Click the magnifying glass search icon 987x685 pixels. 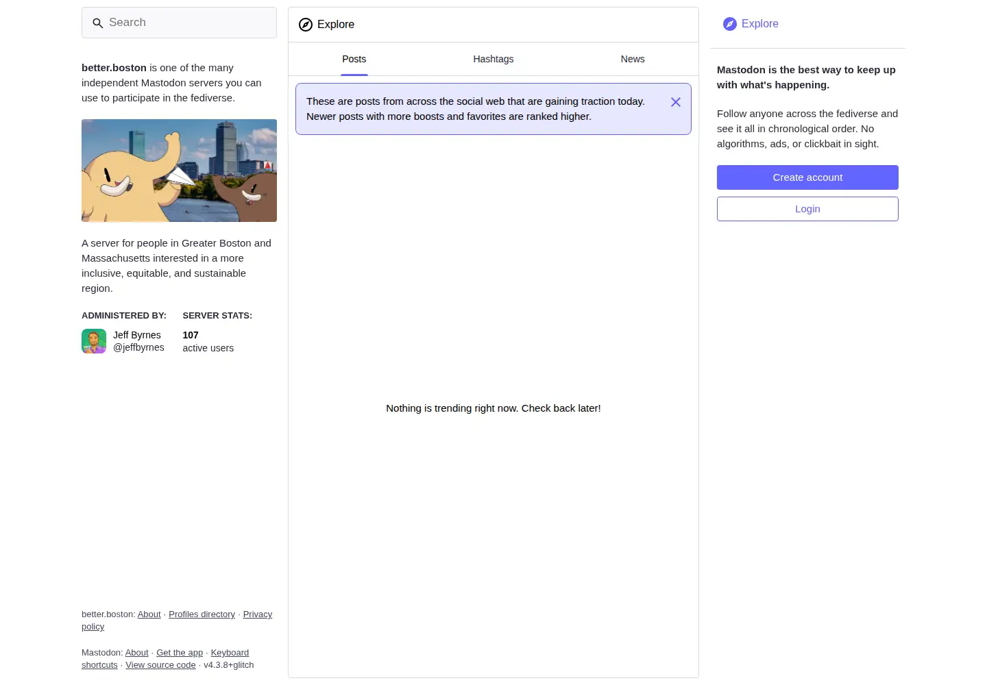coord(98,23)
